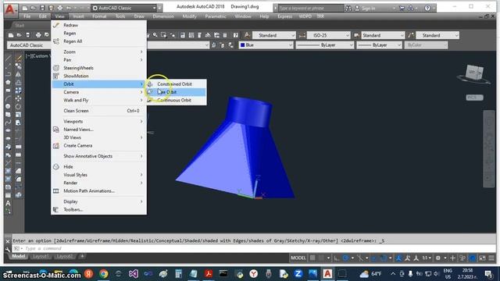Click the ViewCube in the viewport
Image resolution: width=500 pixels, height=281 pixels.
tap(474, 73)
